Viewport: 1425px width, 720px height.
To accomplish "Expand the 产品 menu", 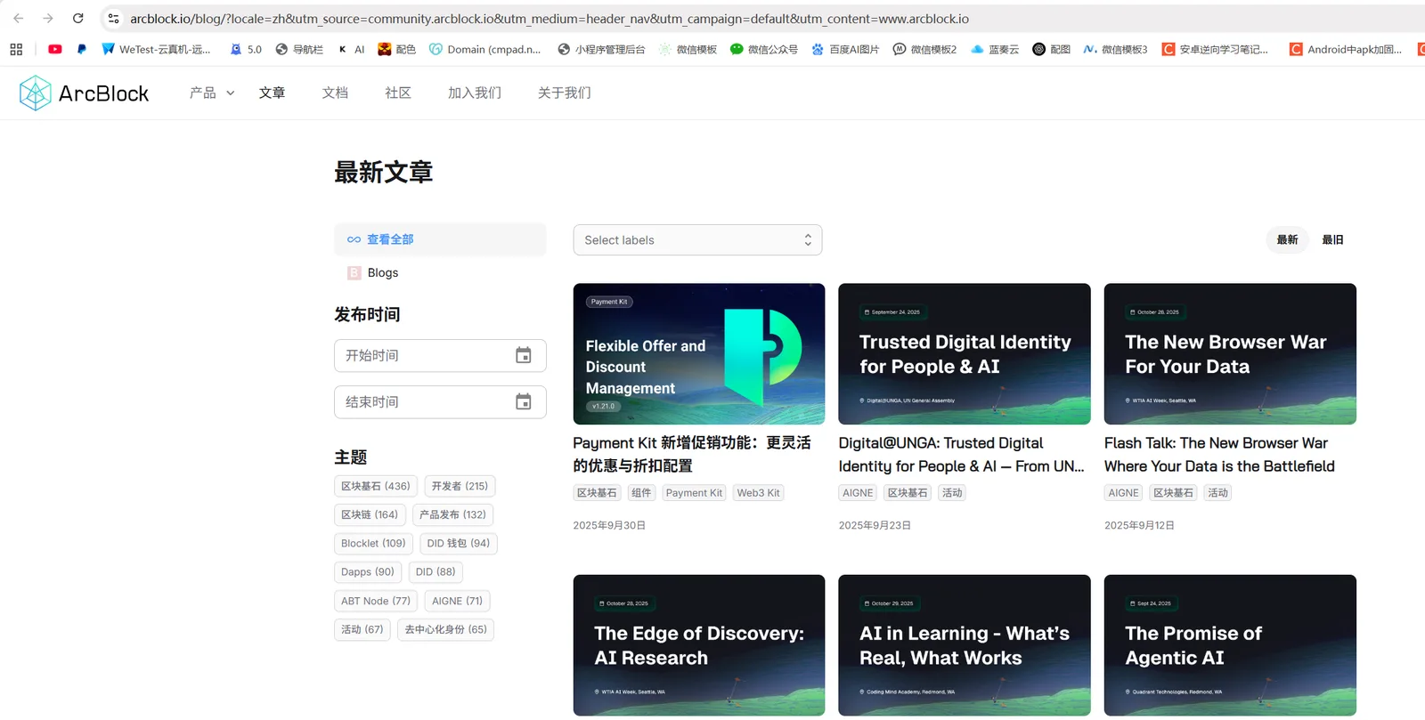I will pyautogui.click(x=212, y=93).
